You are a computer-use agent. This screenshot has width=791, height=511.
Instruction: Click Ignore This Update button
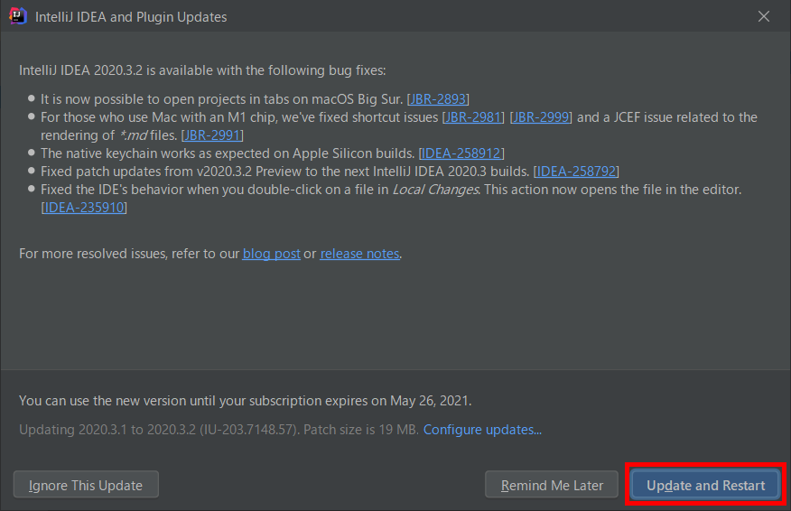click(86, 485)
